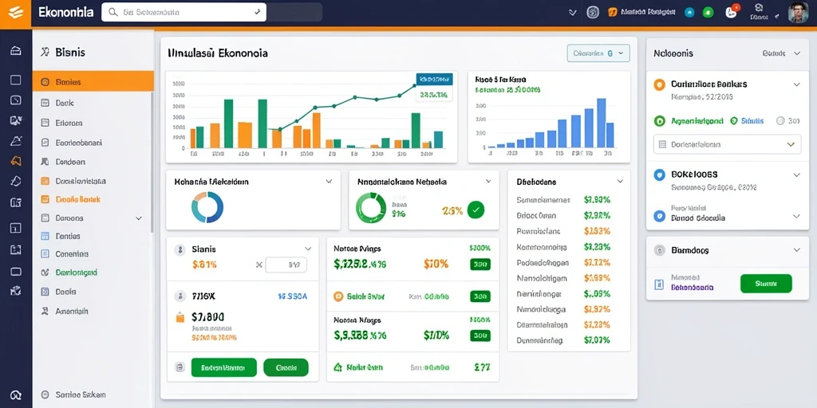Image resolution: width=817 pixels, height=408 pixels.
Task: Open the user profile avatar
Action: 798,13
